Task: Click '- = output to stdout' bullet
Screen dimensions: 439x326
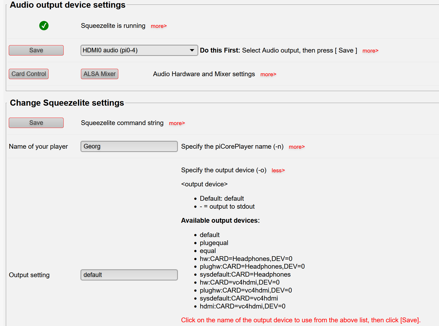Action: (x=227, y=207)
